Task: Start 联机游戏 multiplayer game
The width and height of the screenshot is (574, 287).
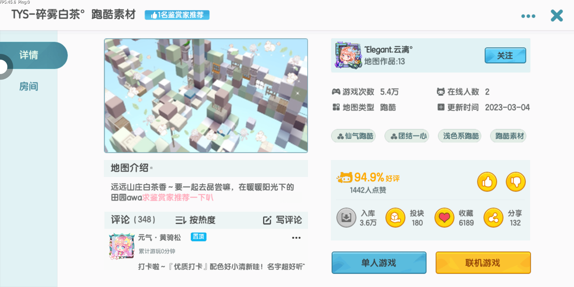Action: 483,263
